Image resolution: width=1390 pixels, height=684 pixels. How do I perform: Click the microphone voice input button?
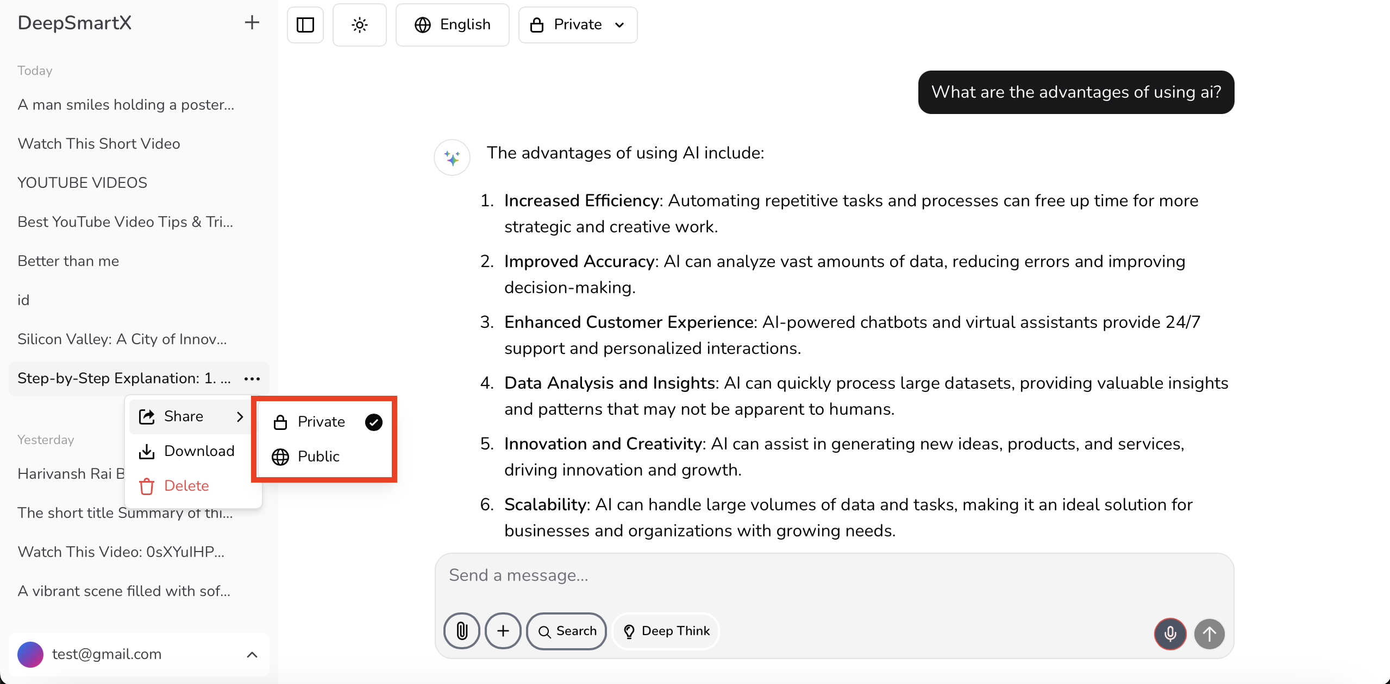1170,634
